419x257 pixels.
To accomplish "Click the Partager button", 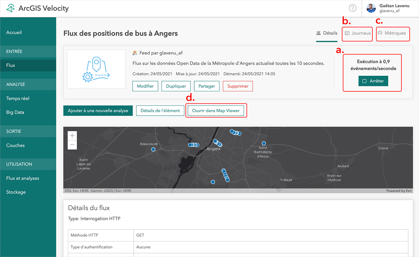I will point(207,86).
